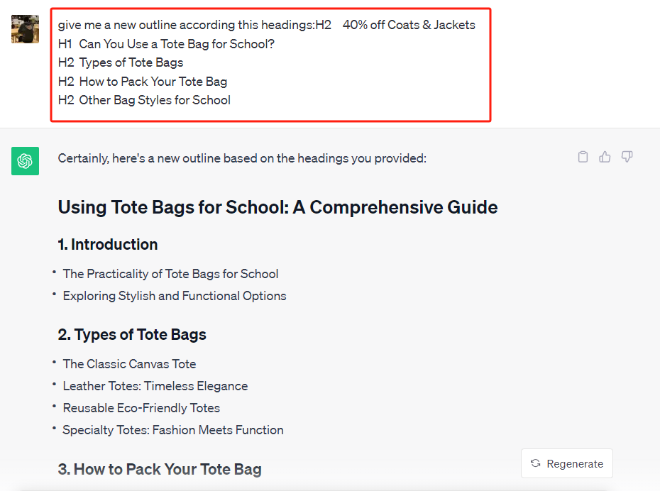
Task: Select the 'Using Tote Bags for School' title
Action: (x=277, y=207)
